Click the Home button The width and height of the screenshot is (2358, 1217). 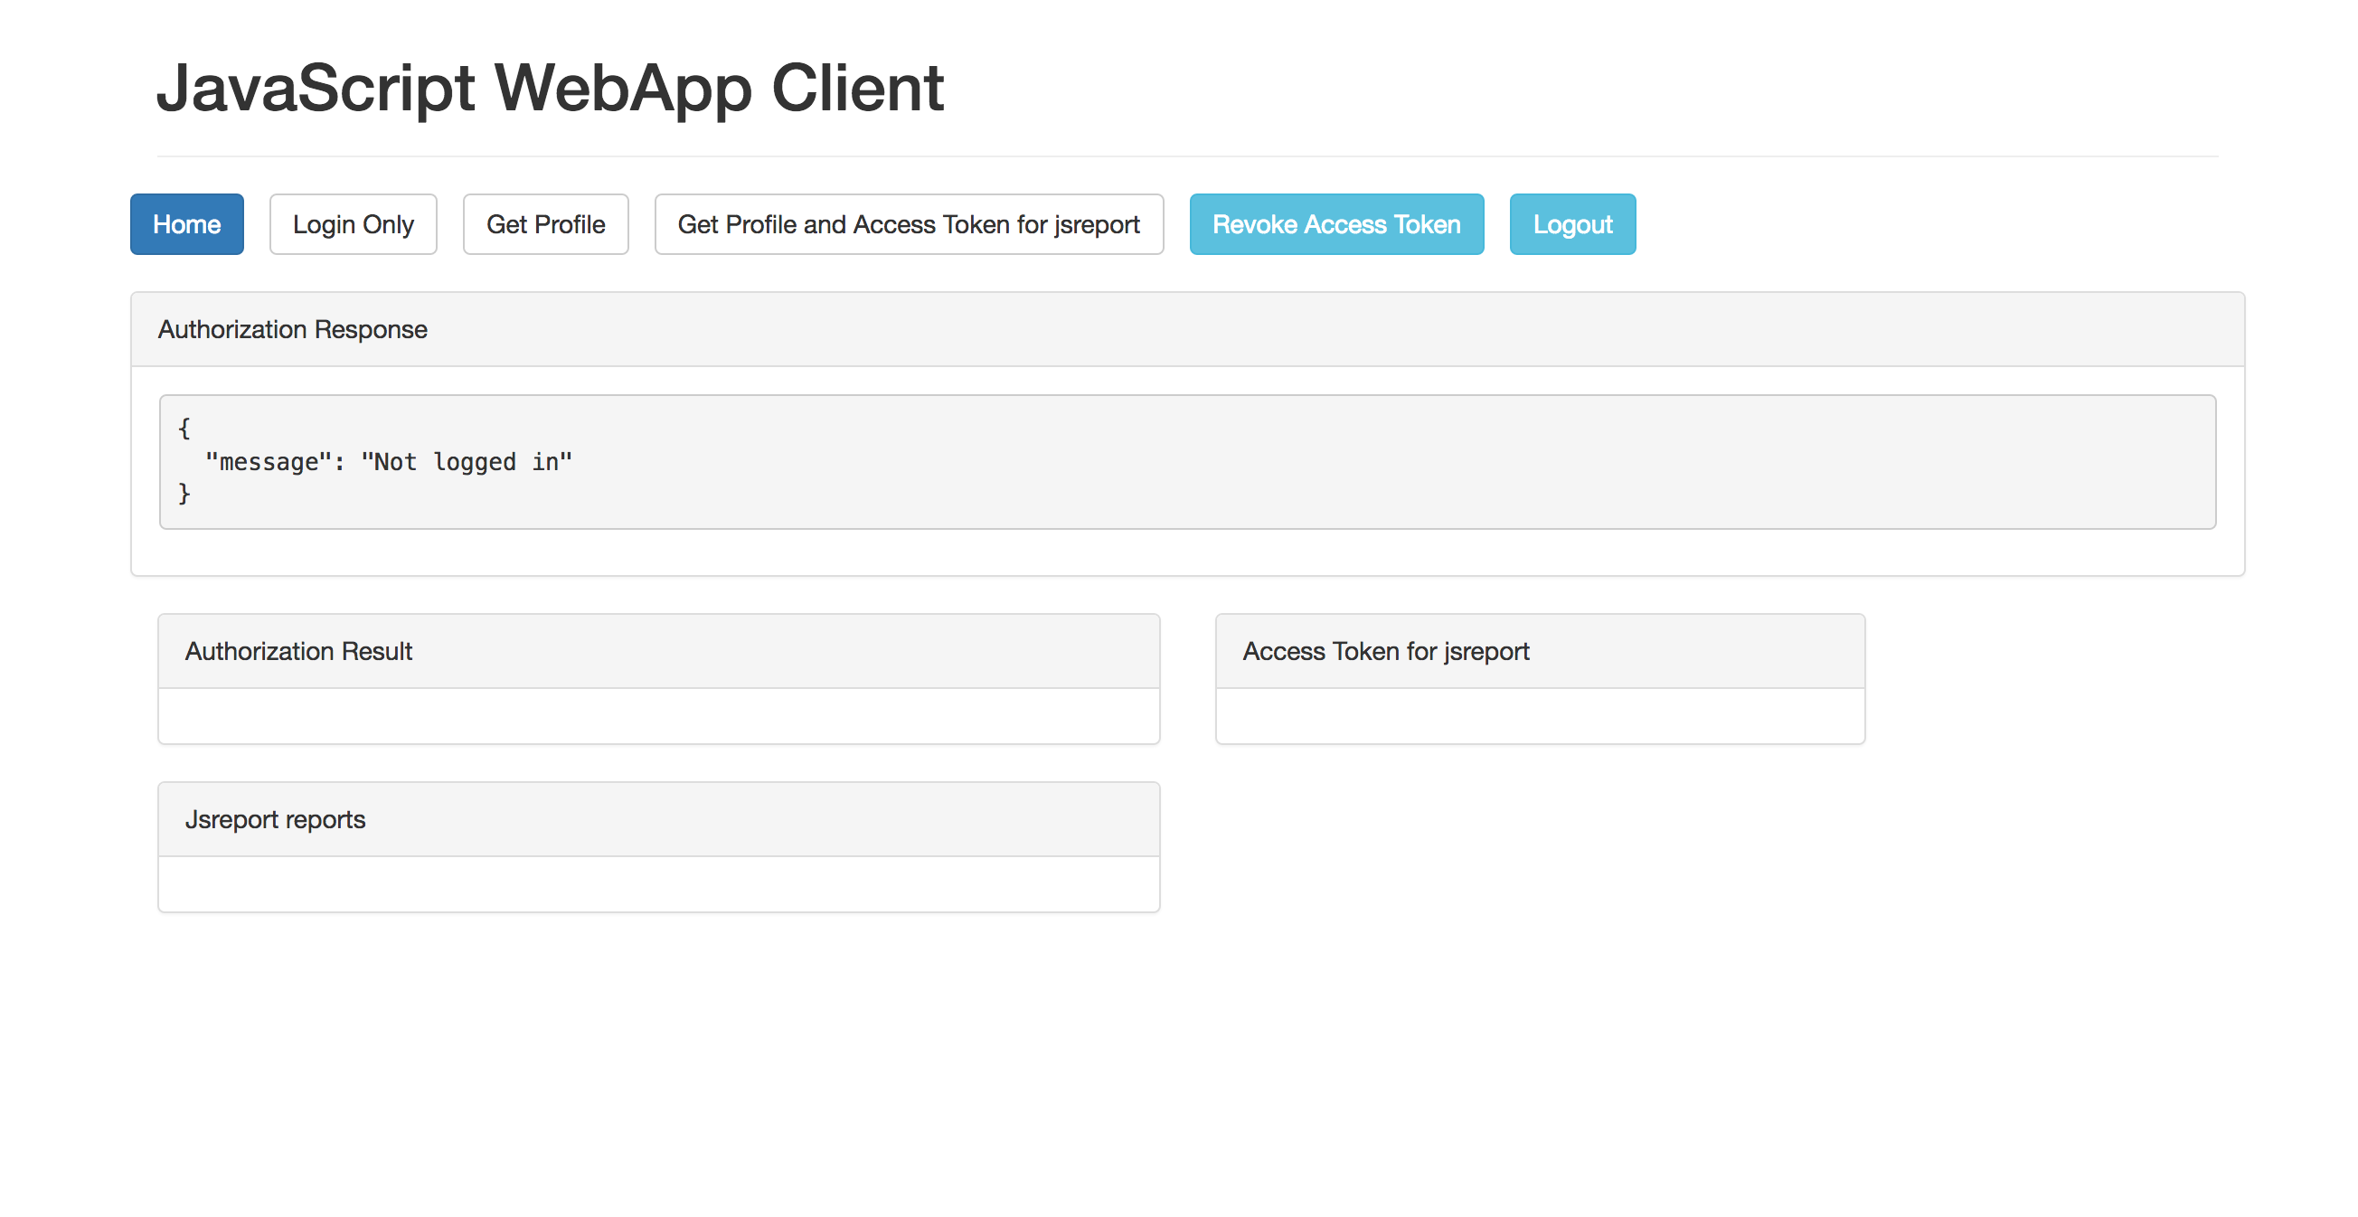point(187,224)
